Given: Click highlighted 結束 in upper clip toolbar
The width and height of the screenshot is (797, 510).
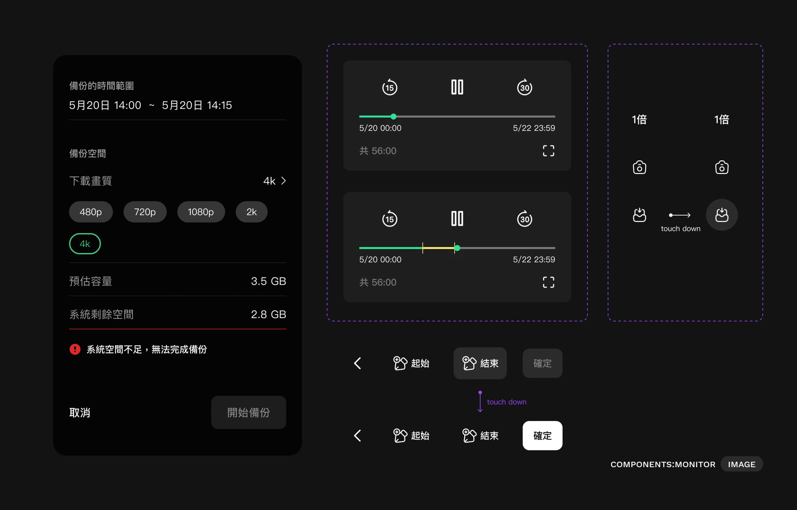Looking at the screenshot, I should pyautogui.click(x=480, y=363).
